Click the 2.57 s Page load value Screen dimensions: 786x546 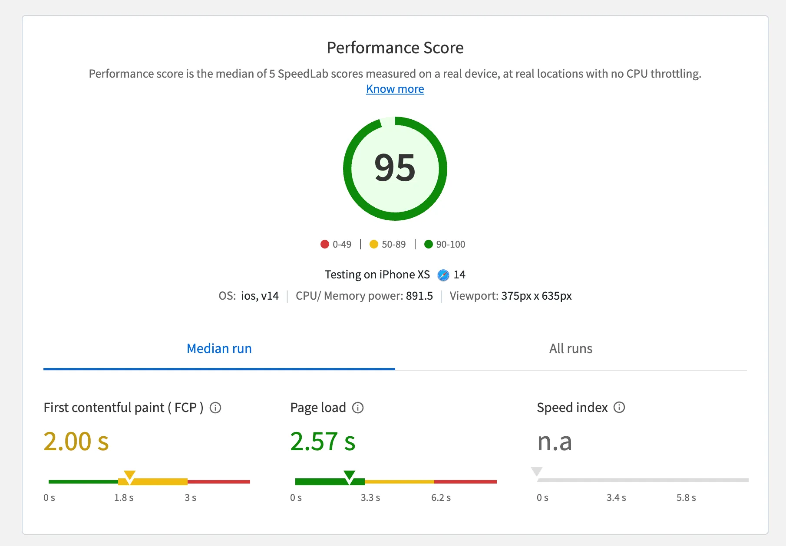(x=323, y=441)
